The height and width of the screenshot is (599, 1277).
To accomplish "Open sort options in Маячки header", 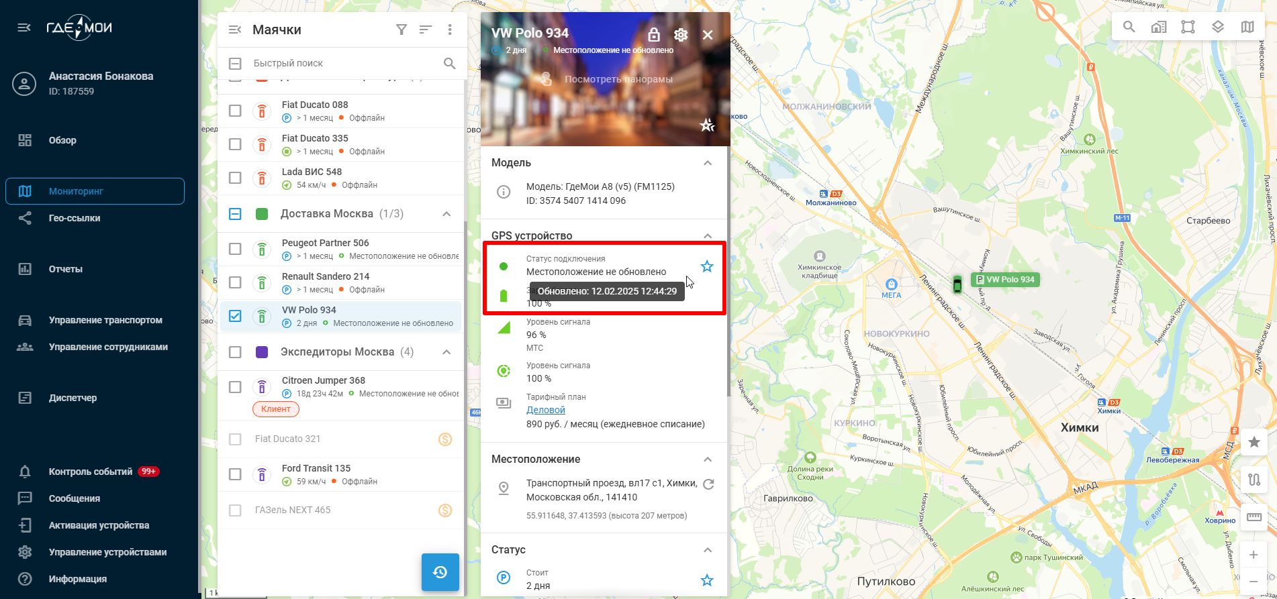I will [x=425, y=30].
